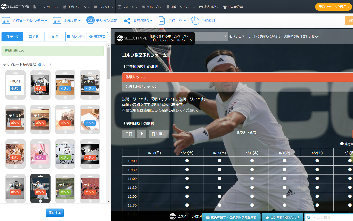Open the ヘルプ help link icon
The width and height of the screenshot is (353, 221).
point(40,65)
